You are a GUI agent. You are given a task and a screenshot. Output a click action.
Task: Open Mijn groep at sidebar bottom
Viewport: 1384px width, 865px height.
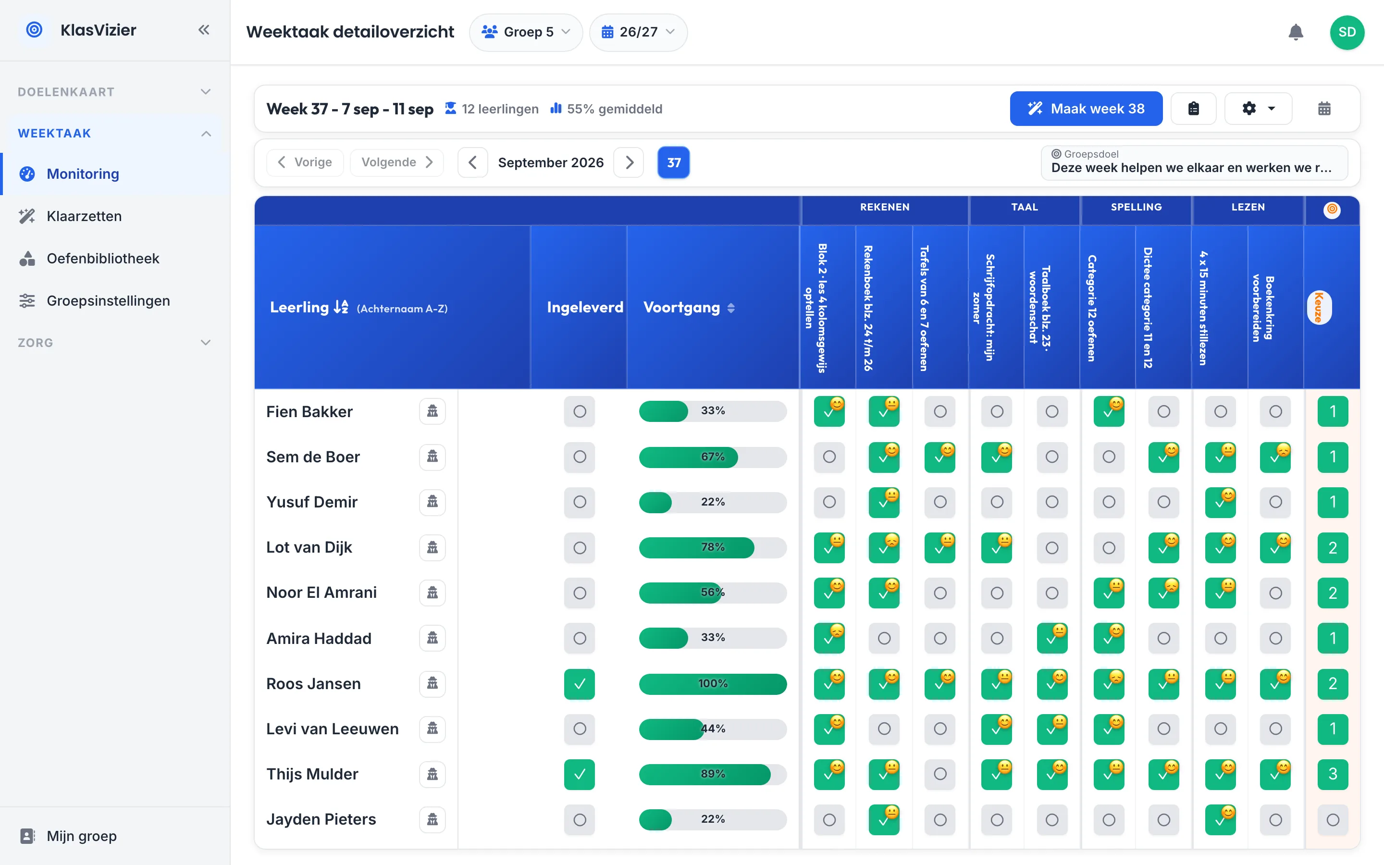[x=115, y=836]
